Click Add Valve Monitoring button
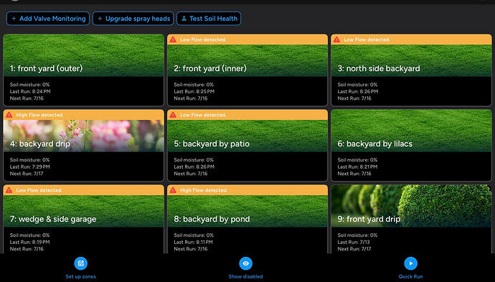This screenshot has width=495, height=282. click(48, 19)
